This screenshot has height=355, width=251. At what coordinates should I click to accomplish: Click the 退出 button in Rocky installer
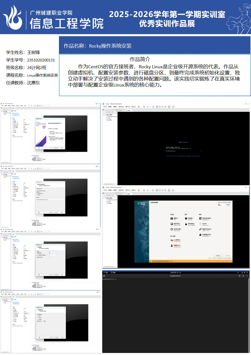218,256
